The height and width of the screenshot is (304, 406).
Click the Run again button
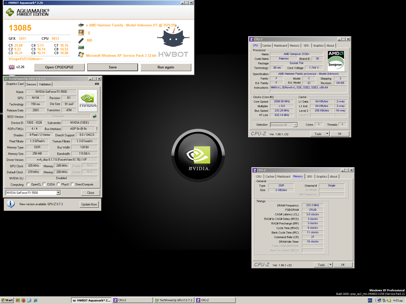(x=166, y=67)
